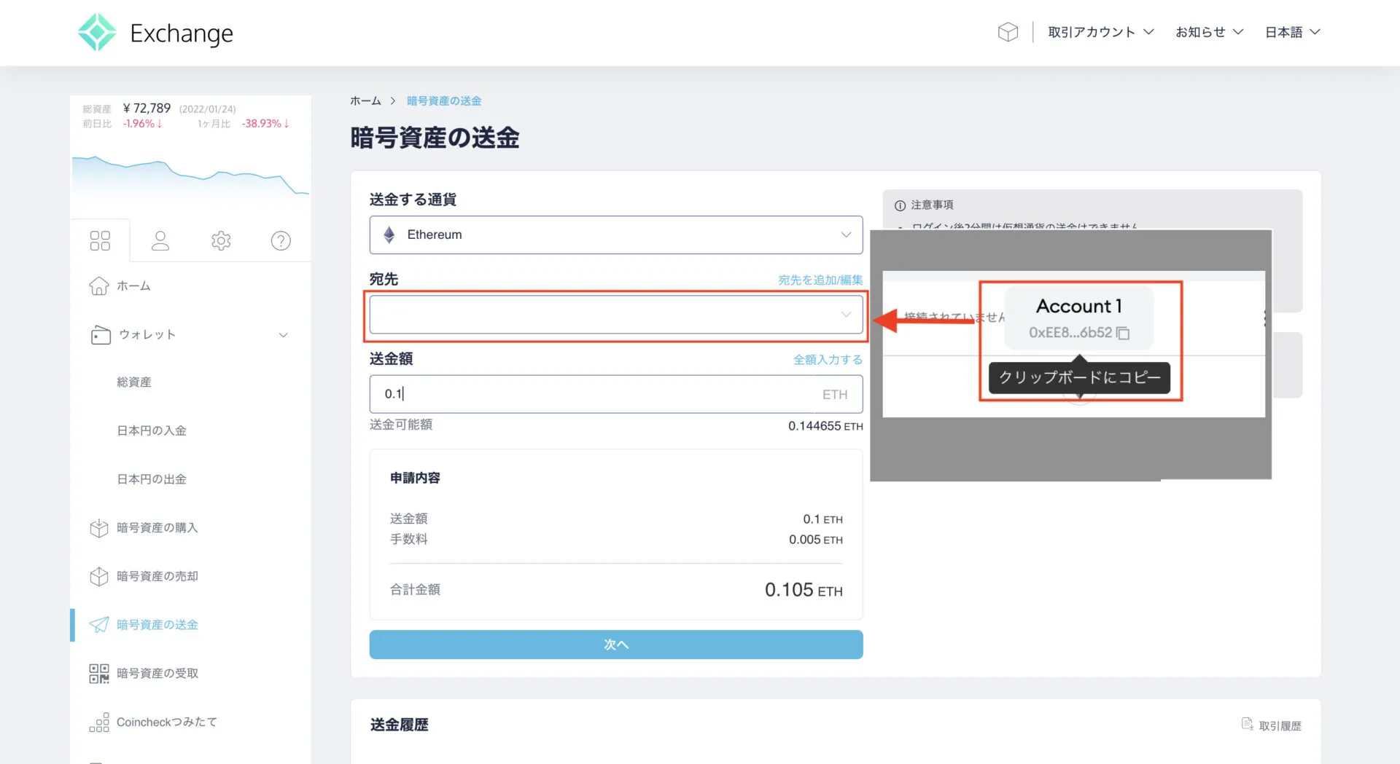Select the profile person icon in the sidebar
This screenshot has width=1400, height=764.
(x=160, y=240)
